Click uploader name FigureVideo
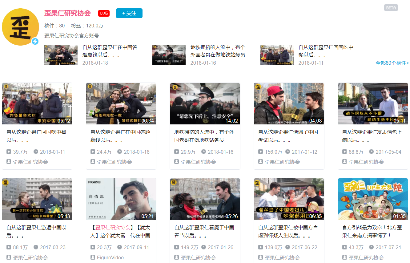Viewport: 410px width, 263px height. pos(110,257)
